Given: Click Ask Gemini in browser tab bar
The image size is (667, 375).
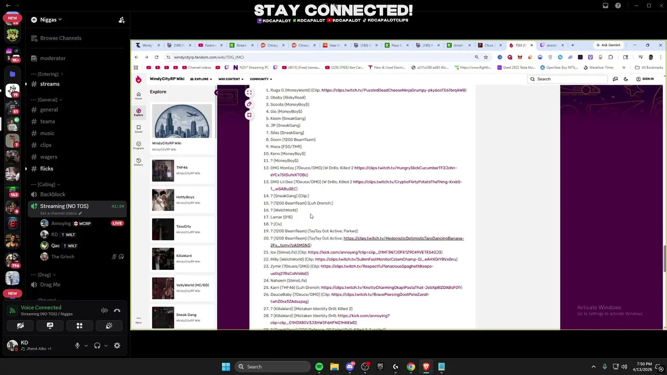Looking at the screenshot, I should (608, 45).
